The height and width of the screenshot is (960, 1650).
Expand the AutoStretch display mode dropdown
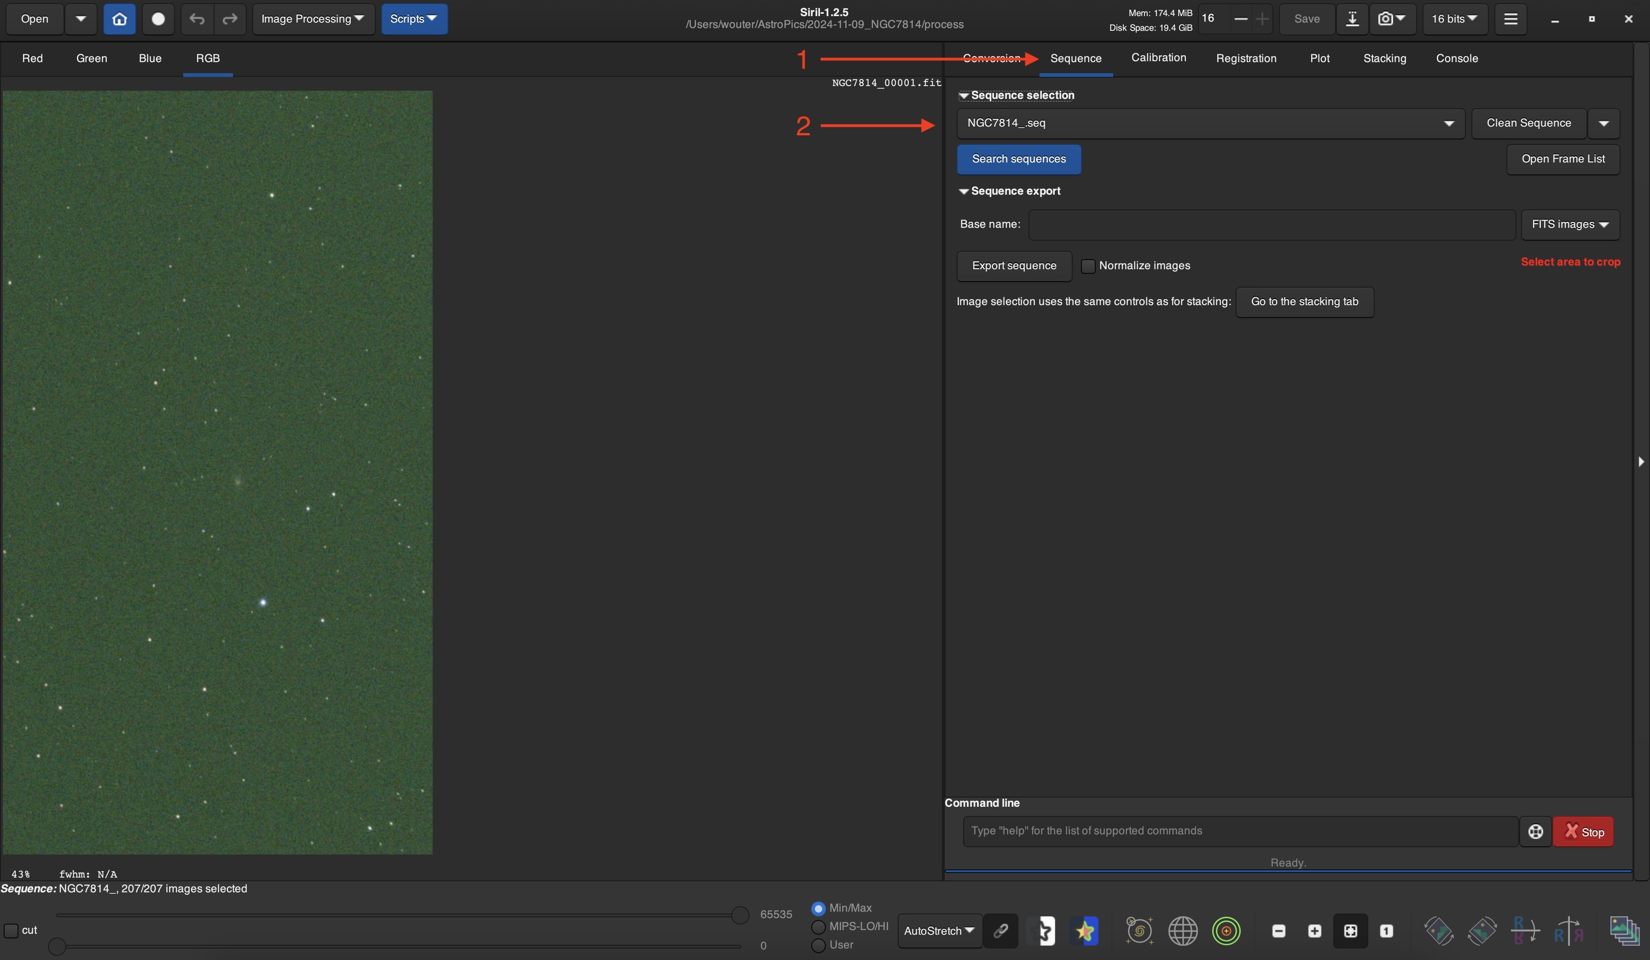939,930
